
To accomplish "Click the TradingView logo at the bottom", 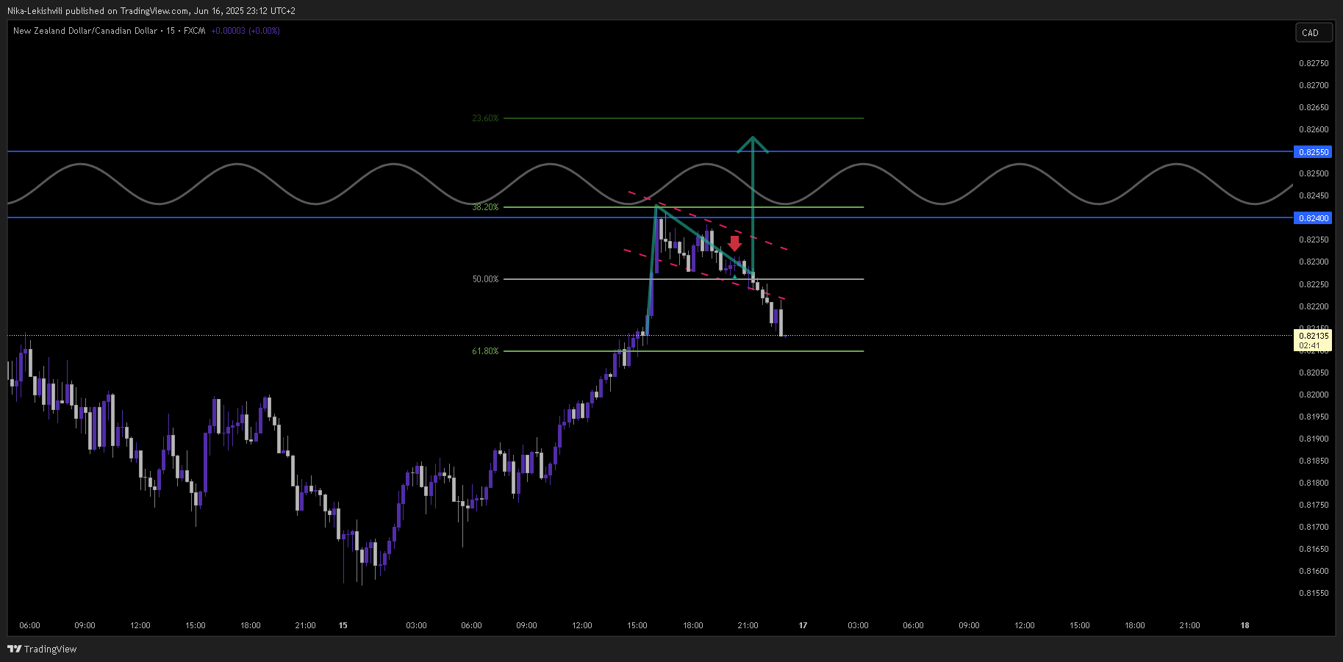I will [x=42, y=649].
